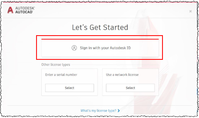Viewport: 199px width, 118px height.
Task: Click the red accent line above Sign in
Action: point(100,39)
